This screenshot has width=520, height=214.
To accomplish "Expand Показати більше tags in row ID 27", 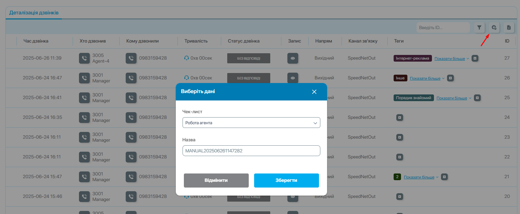I will click(452, 59).
